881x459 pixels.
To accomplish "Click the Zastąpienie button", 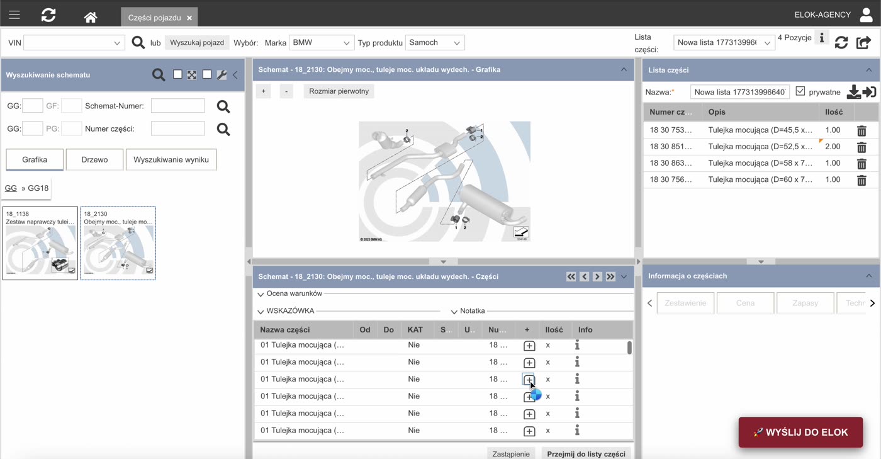I will 511,453.
